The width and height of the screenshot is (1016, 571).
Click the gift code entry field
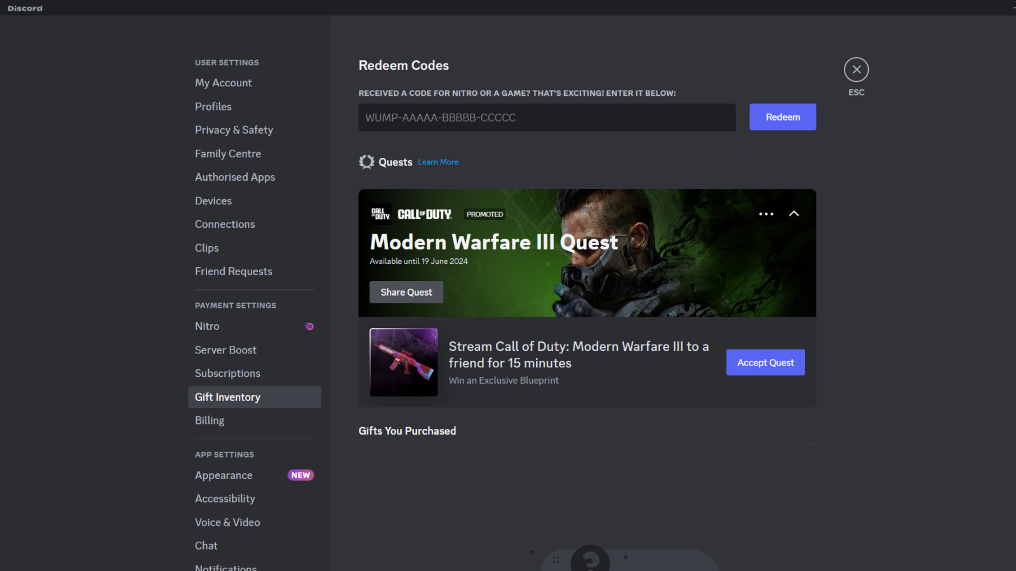point(546,117)
